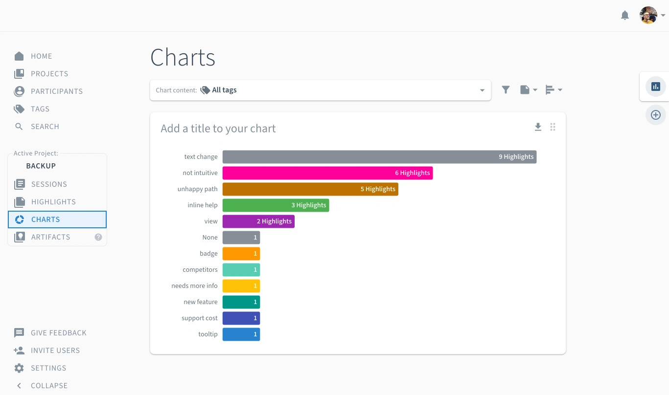Viewport: 669px width, 395px height.
Task: Click the orange badge bar
Action: point(241,254)
